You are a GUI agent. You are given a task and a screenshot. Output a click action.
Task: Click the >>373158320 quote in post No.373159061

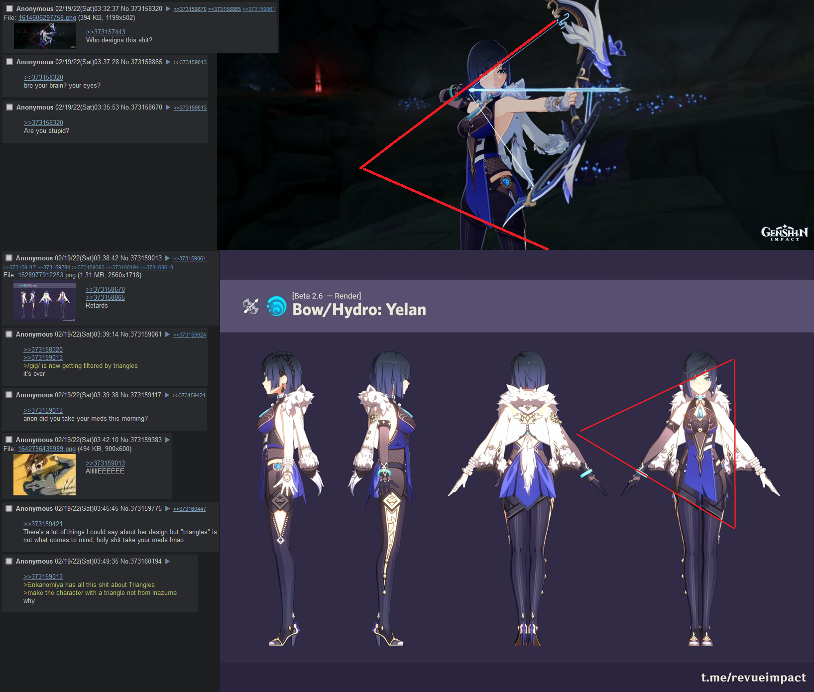click(43, 350)
